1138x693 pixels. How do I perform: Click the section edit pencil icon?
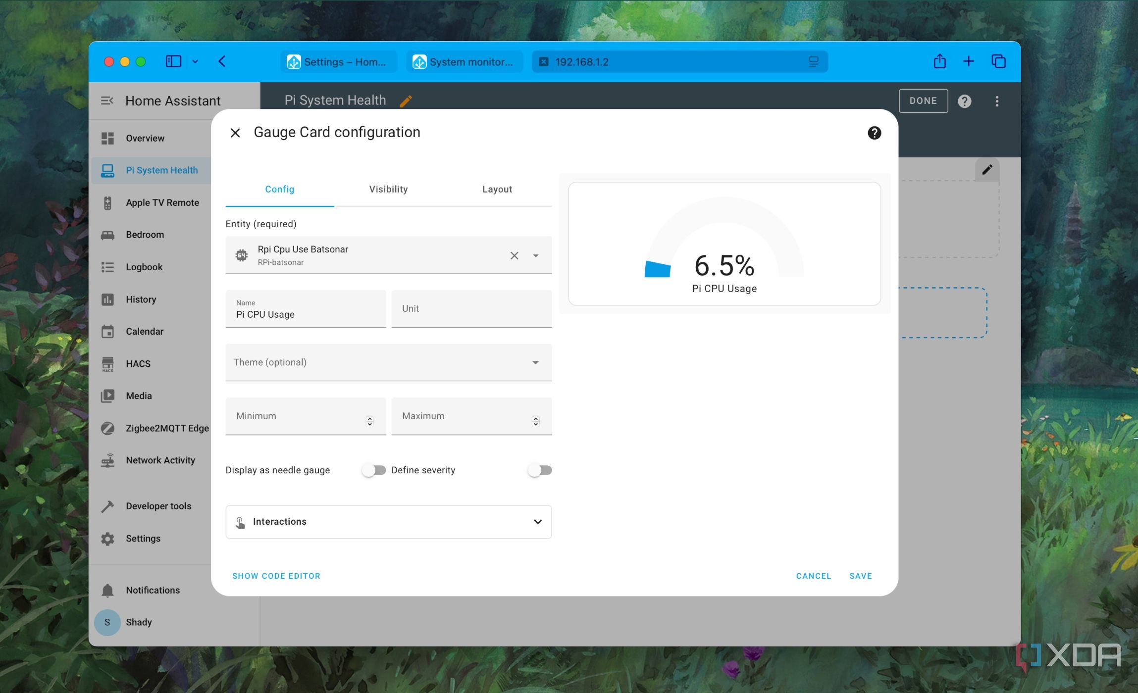987,169
